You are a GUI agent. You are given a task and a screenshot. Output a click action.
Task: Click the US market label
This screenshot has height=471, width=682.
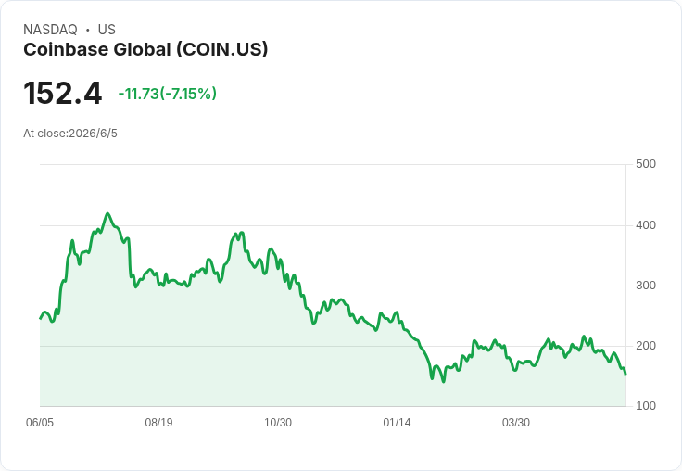107,30
